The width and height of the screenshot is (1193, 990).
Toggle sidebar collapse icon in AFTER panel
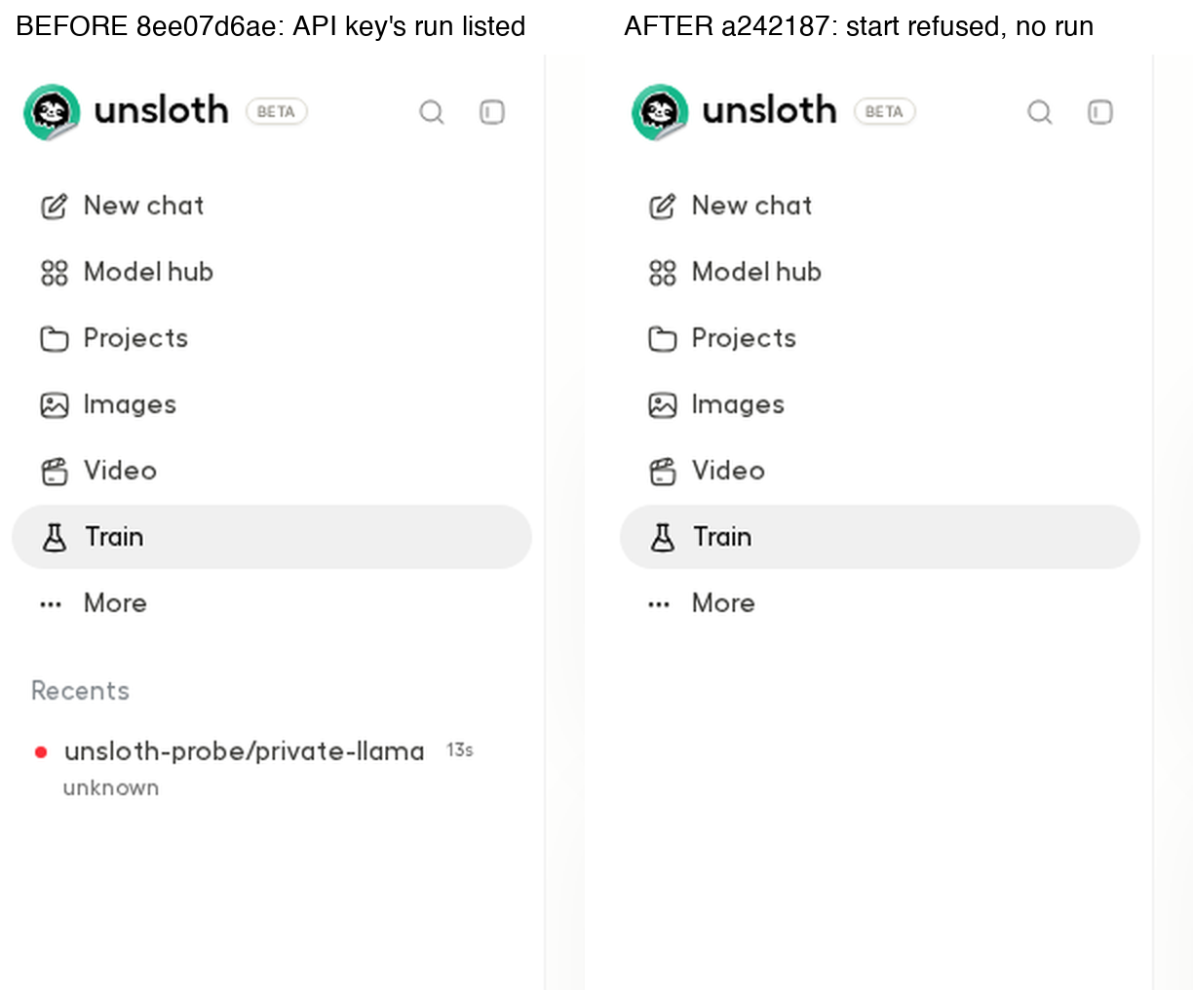pyautogui.click(x=1100, y=112)
